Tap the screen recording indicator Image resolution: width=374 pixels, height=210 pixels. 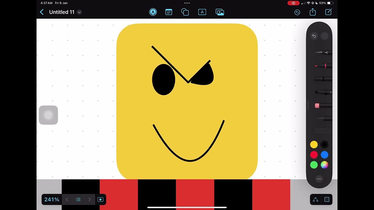point(293,3)
